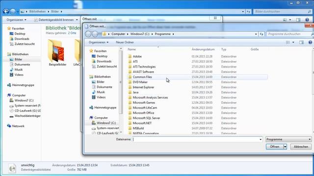This screenshot has height=176, width=314.
Task: Click Explorer window help icon
Action: tap(307, 20)
